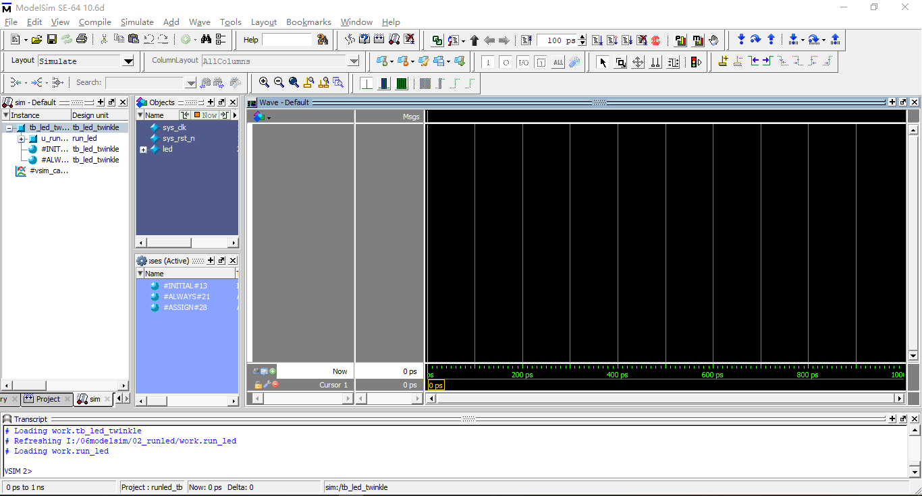Open the Search field dropdown arrow
The image size is (922, 496).
tap(190, 83)
